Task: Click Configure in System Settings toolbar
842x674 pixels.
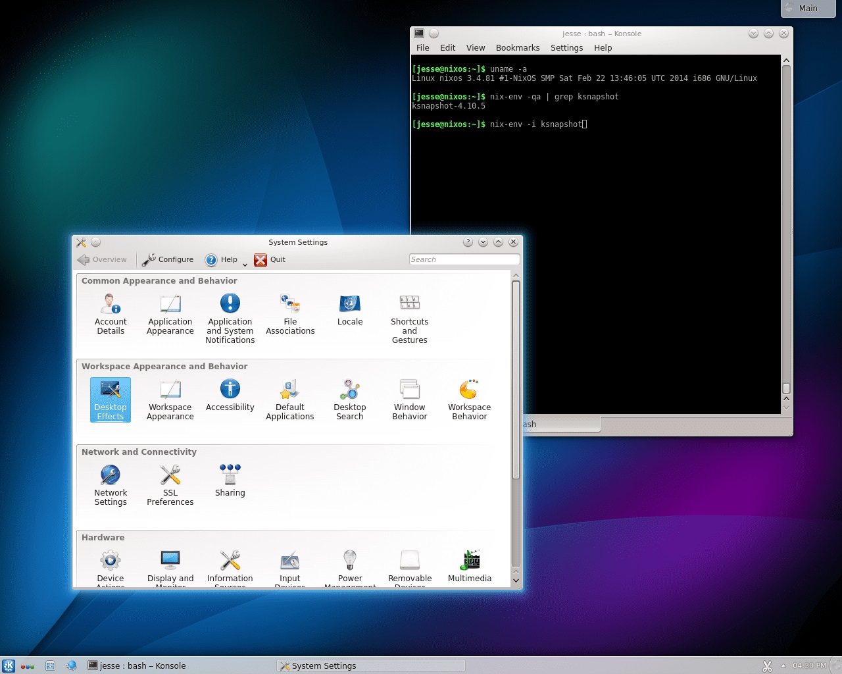Action: coord(168,259)
